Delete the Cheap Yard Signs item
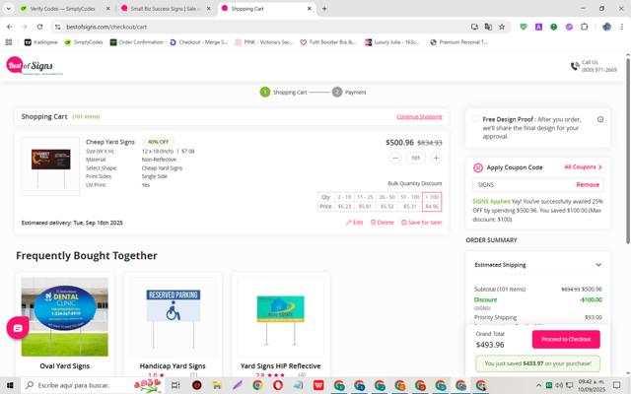This screenshot has height=394, width=631. (x=382, y=223)
